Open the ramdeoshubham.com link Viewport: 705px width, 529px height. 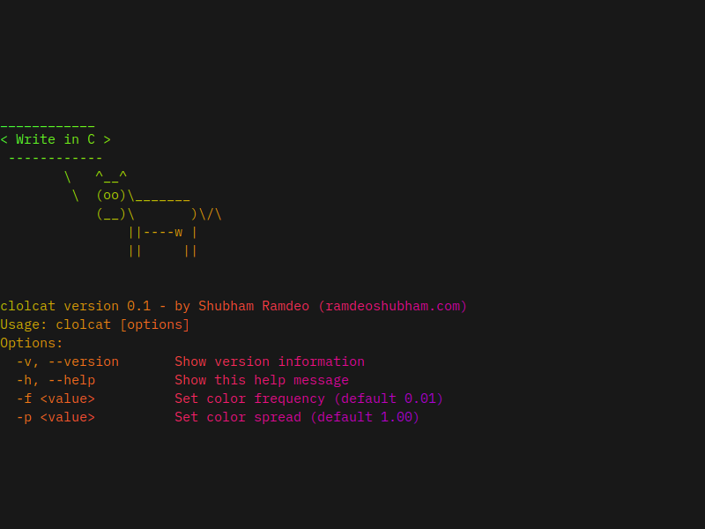tap(393, 306)
